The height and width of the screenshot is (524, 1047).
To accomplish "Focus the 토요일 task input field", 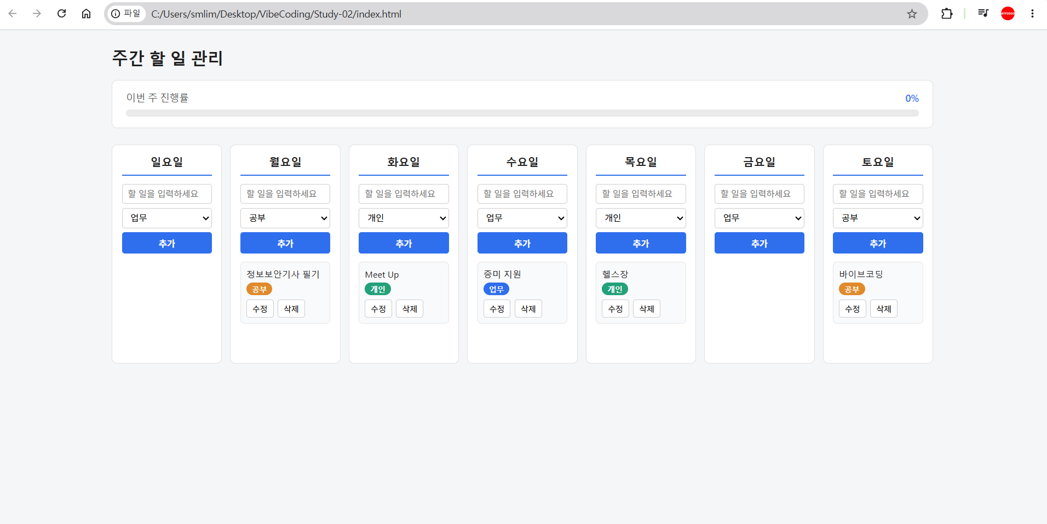I will pos(878,194).
